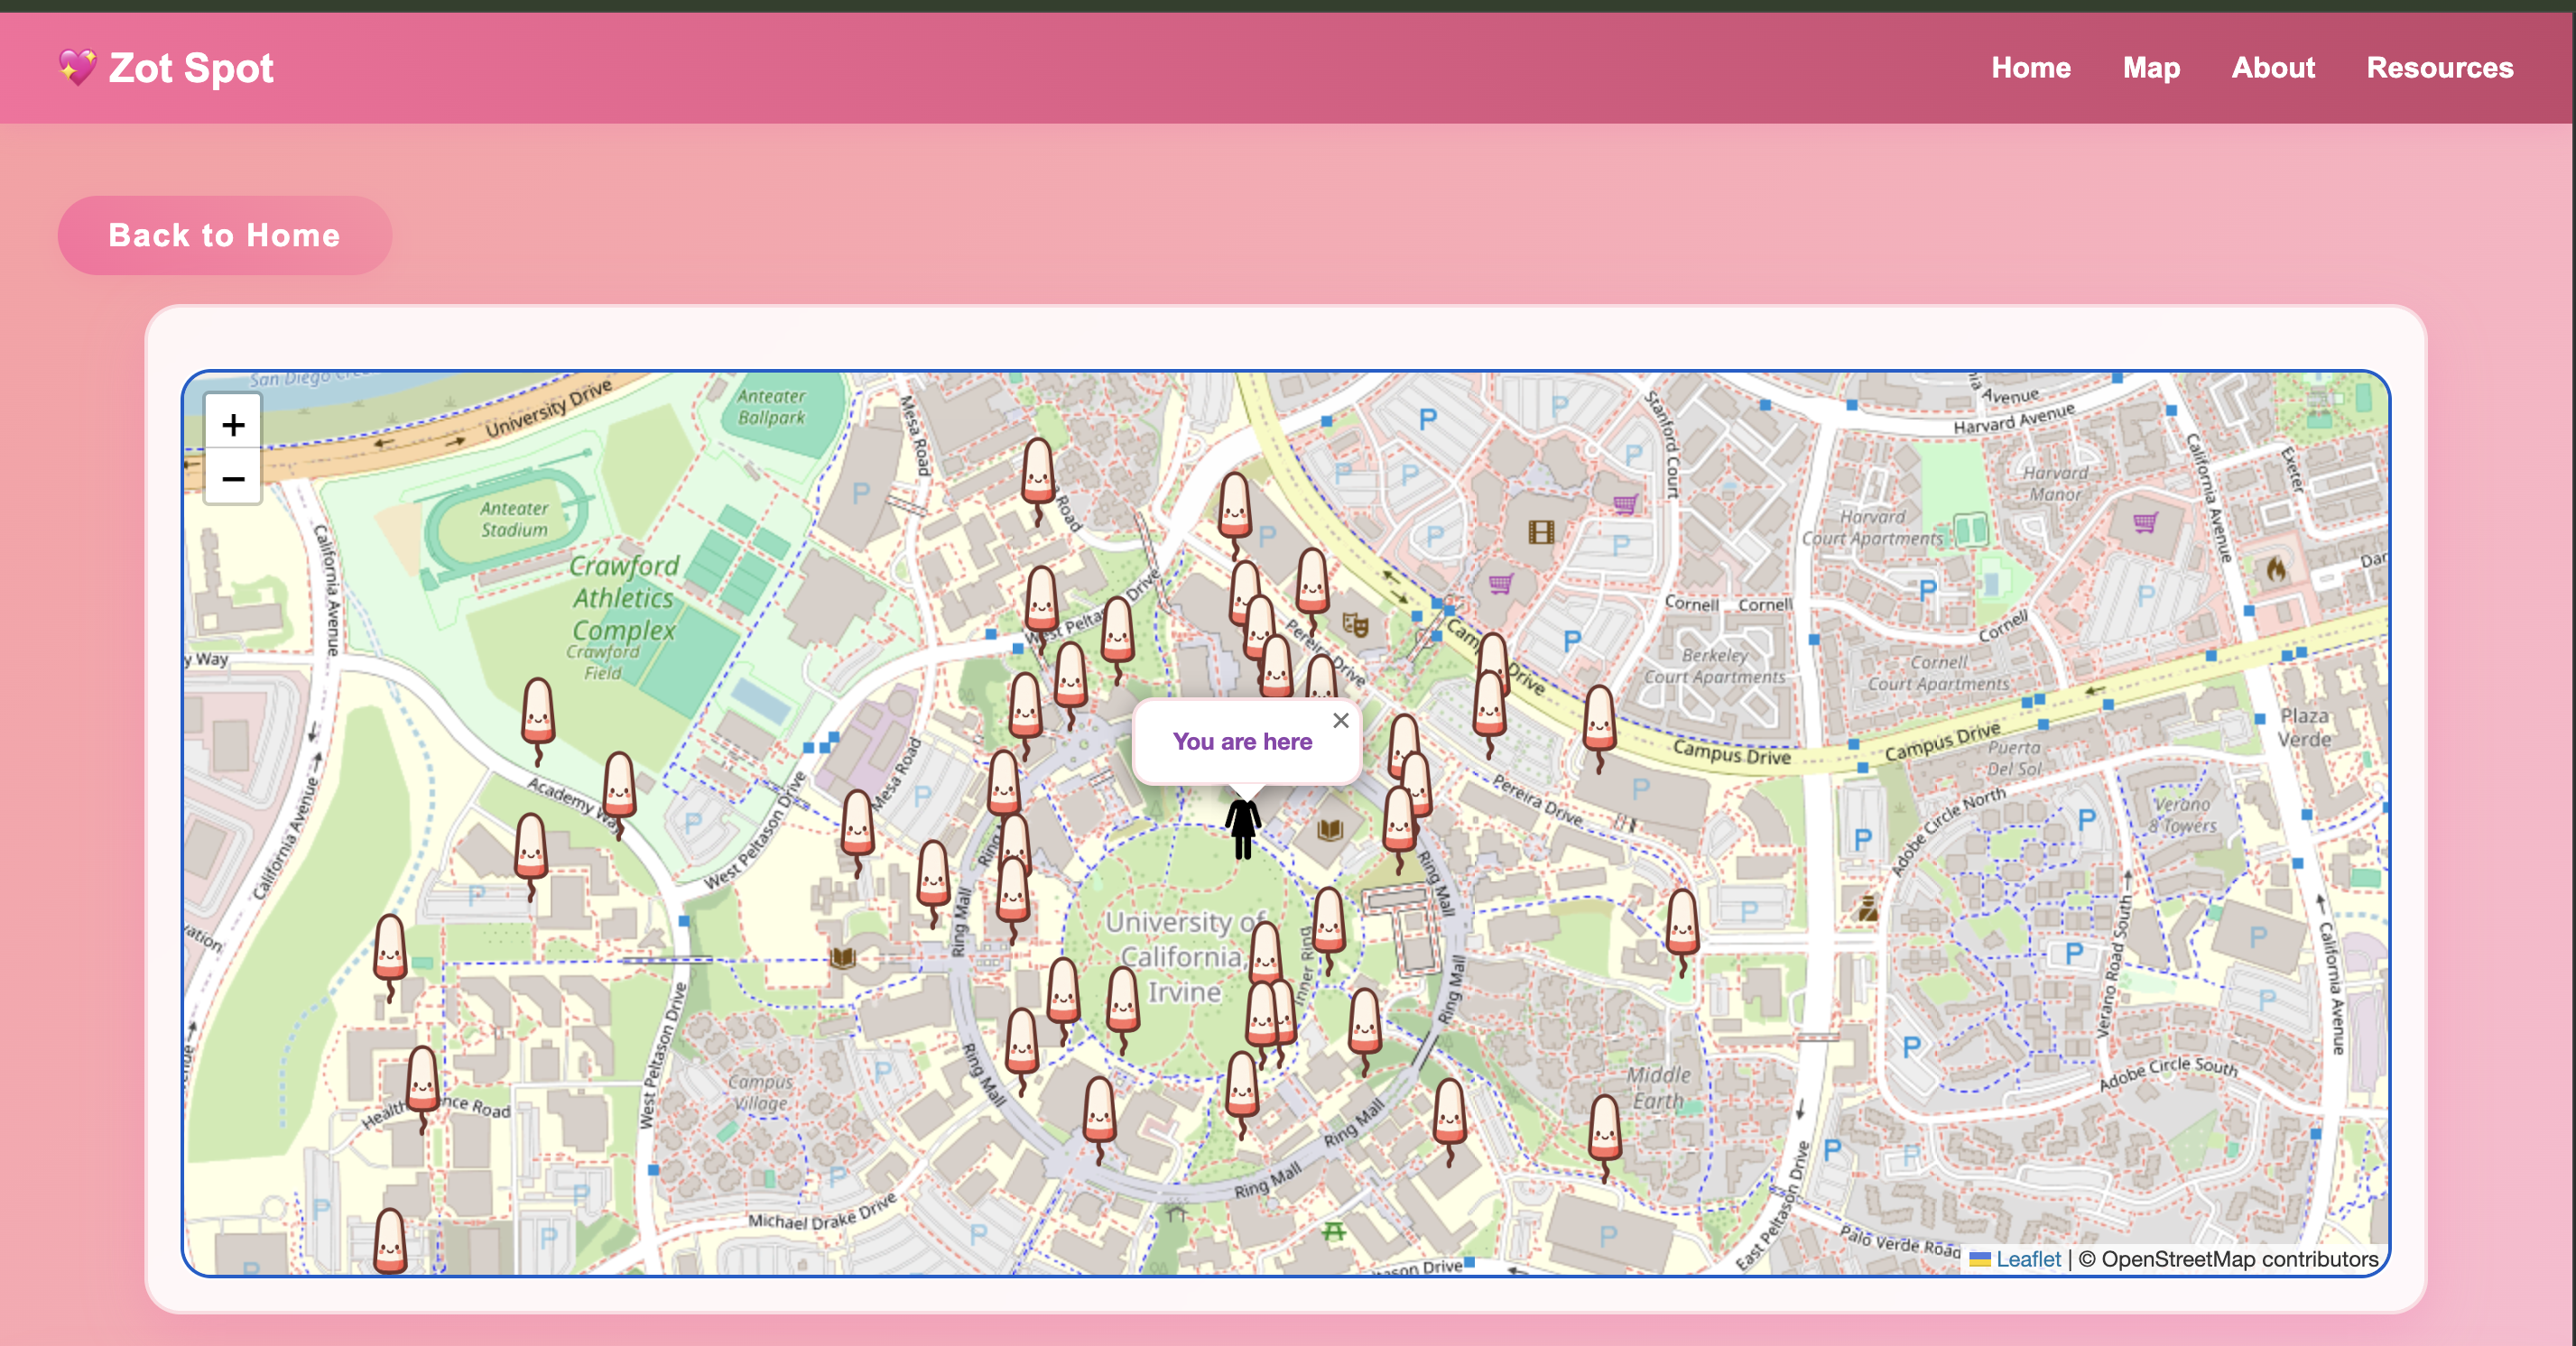
Task: Click the Zot Spot logo title
Action: tap(191, 68)
